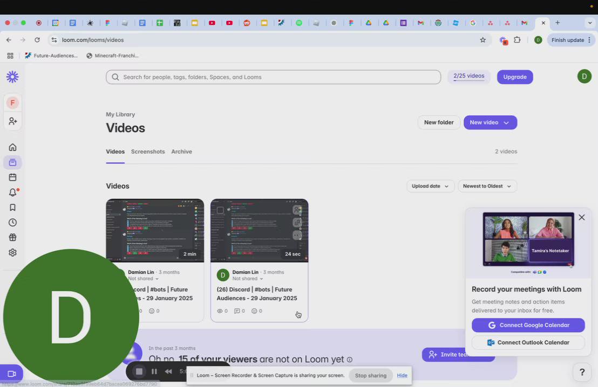Select the 24 sec video checkbox

220,210
